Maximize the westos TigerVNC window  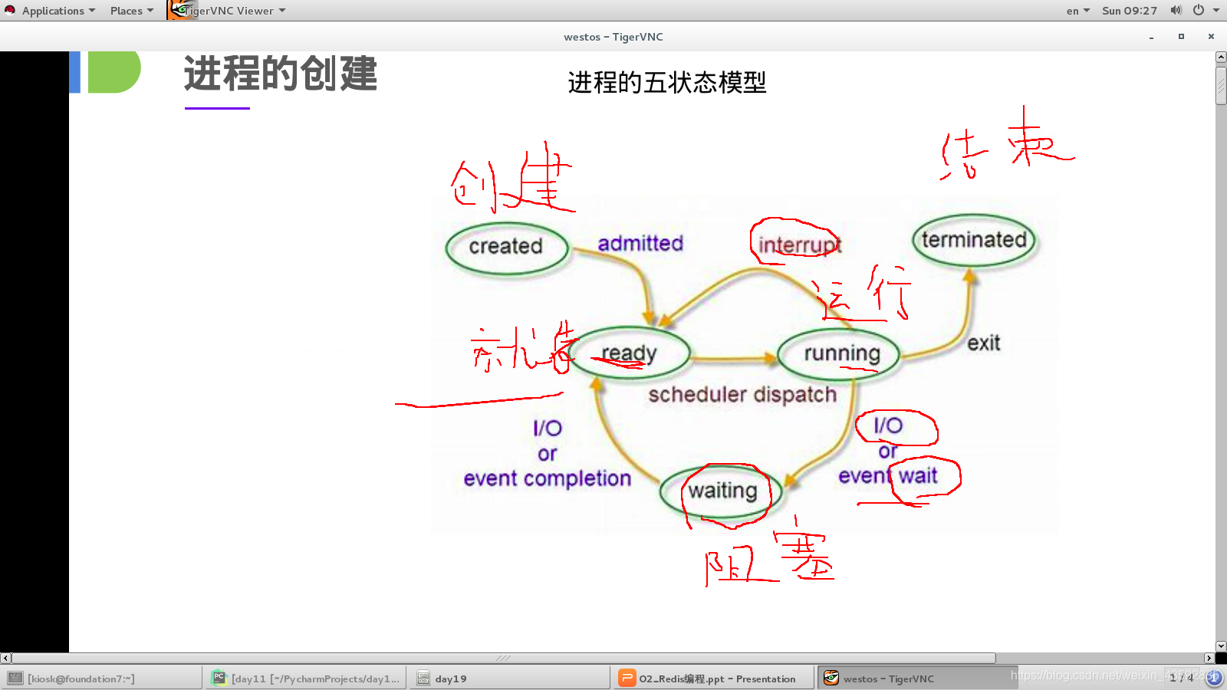[1181, 36]
